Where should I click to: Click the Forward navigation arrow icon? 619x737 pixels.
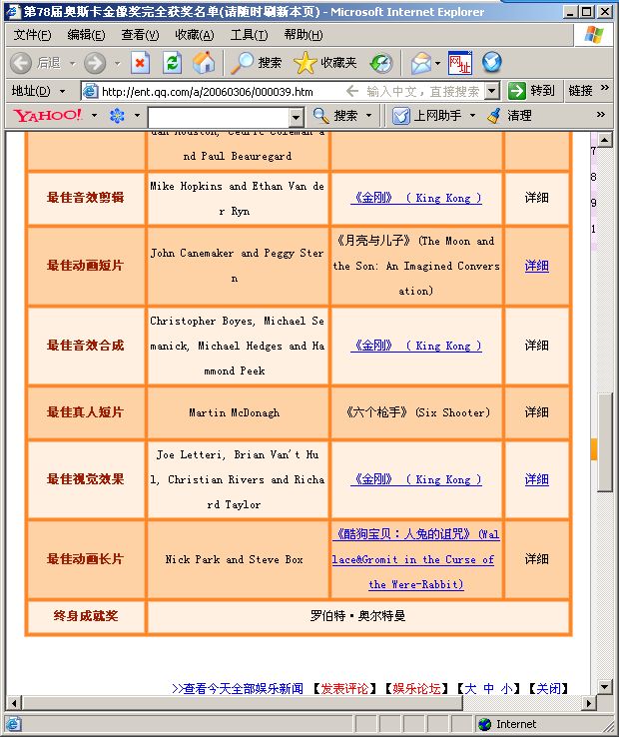point(95,63)
